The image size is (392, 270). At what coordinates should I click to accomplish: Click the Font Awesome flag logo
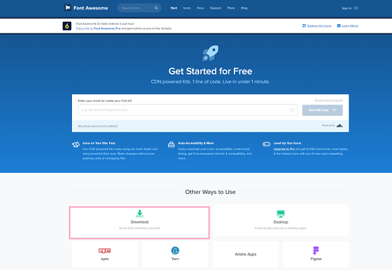[x=68, y=7]
